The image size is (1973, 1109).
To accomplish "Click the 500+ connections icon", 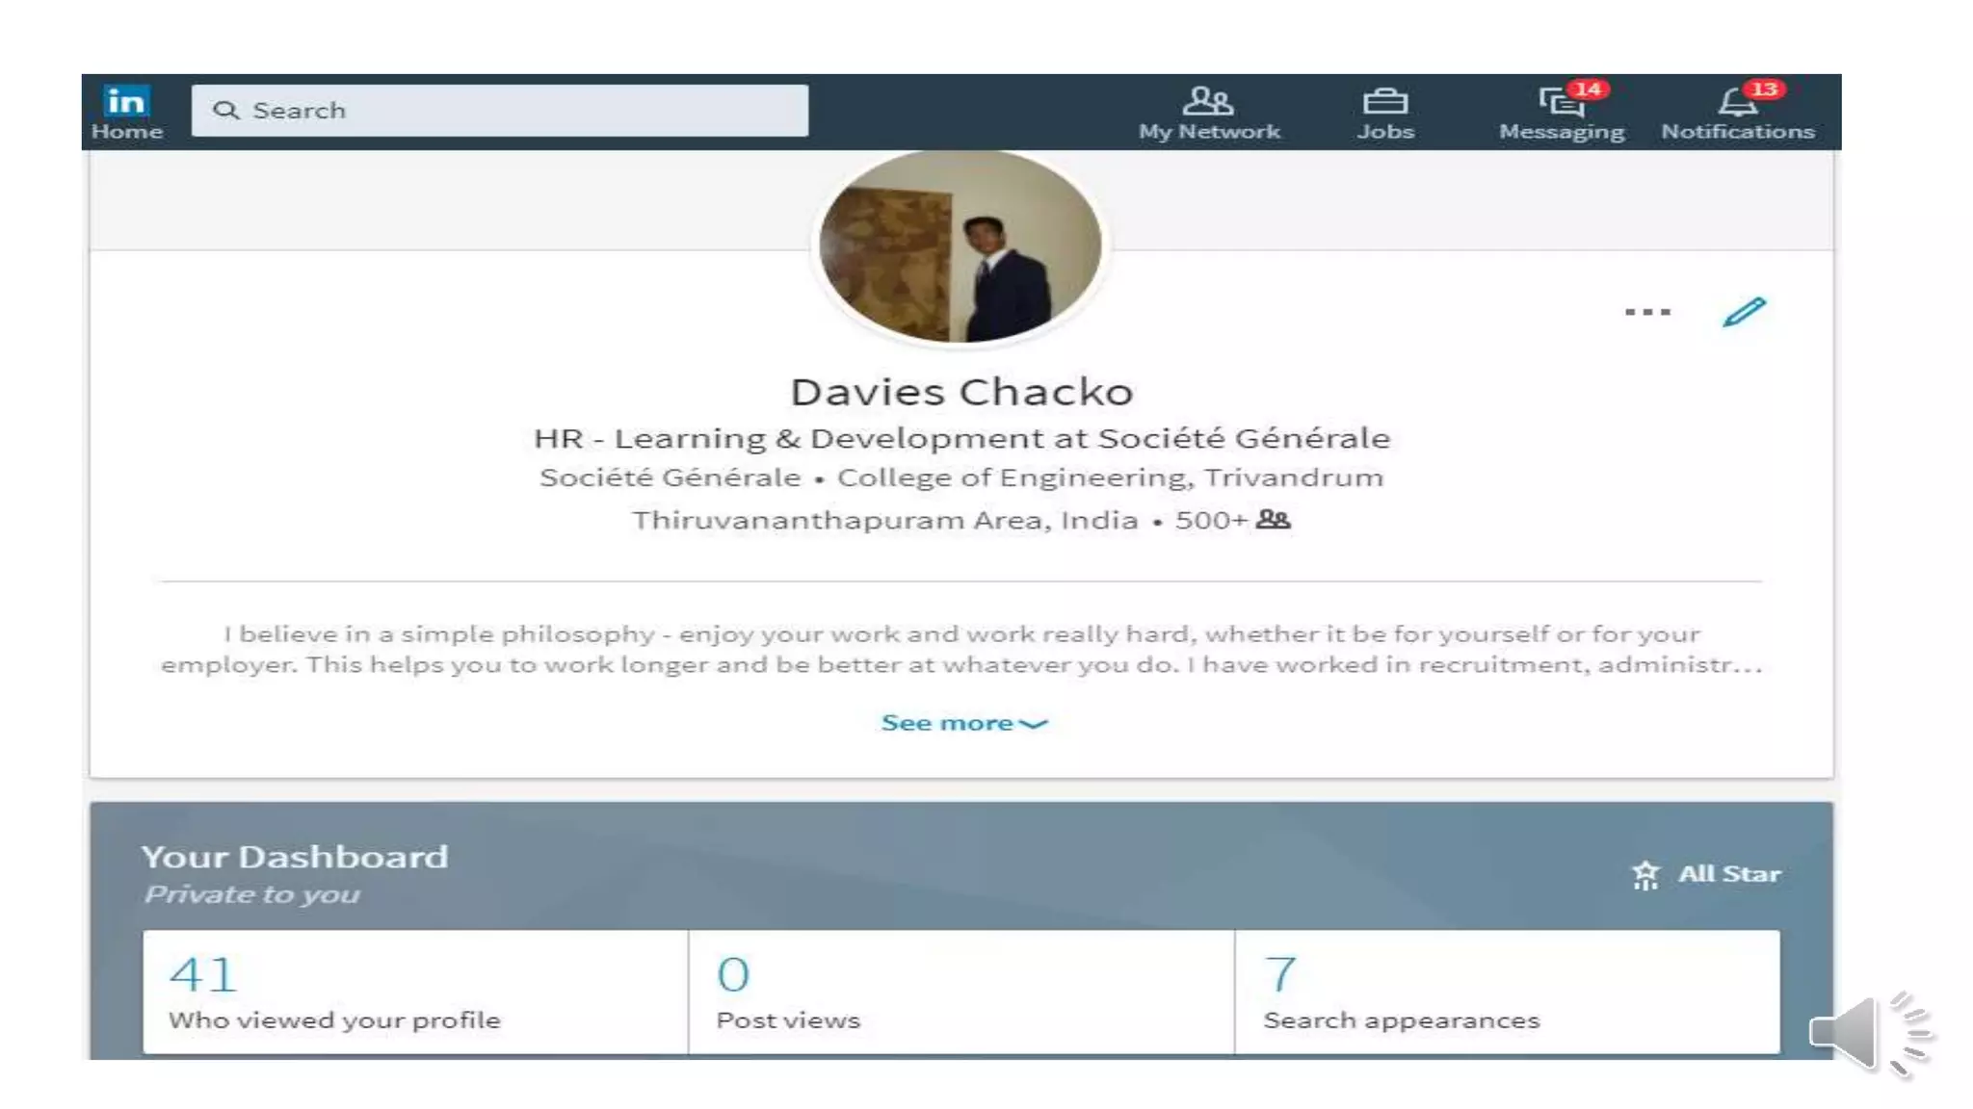I will click(1273, 520).
